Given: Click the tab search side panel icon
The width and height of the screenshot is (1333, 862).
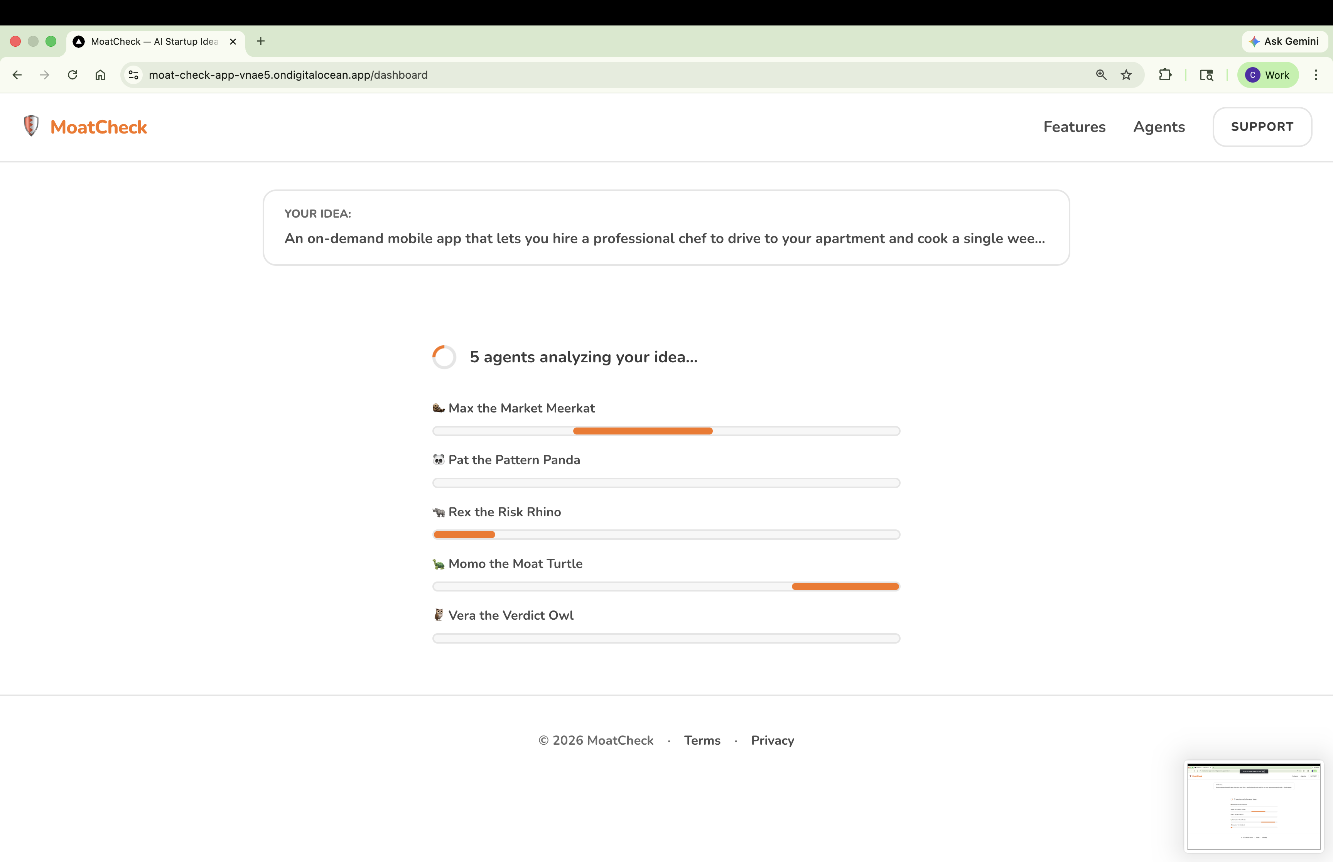Looking at the screenshot, I should coord(1206,75).
